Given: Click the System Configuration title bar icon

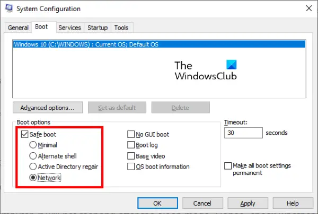Looking at the screenshot, I should point(9,8).
